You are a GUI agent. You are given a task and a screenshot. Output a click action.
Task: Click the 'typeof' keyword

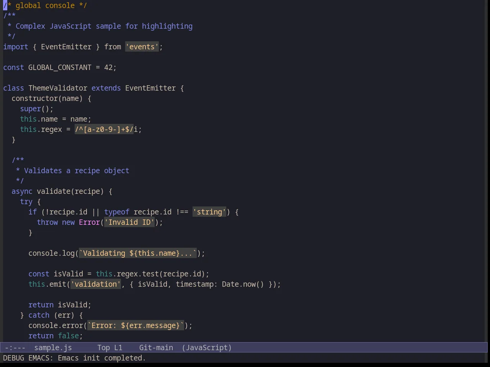coord(117,212)
